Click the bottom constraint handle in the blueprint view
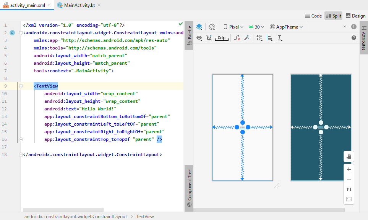The image size is (368, 220). click(321, 132)
